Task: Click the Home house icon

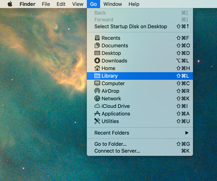Action: [x=97, y=68]
